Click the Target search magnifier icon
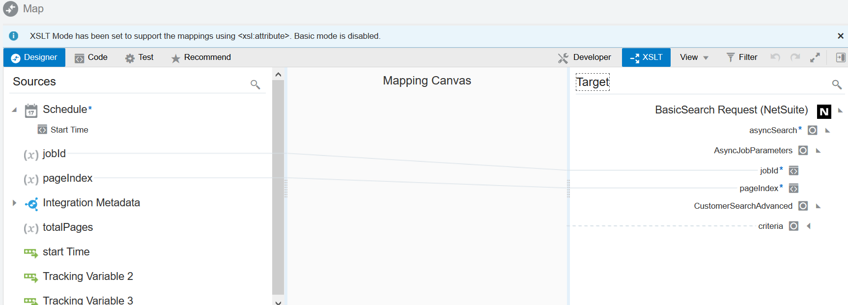Viewport: 848px width, 305px height. 837,84
